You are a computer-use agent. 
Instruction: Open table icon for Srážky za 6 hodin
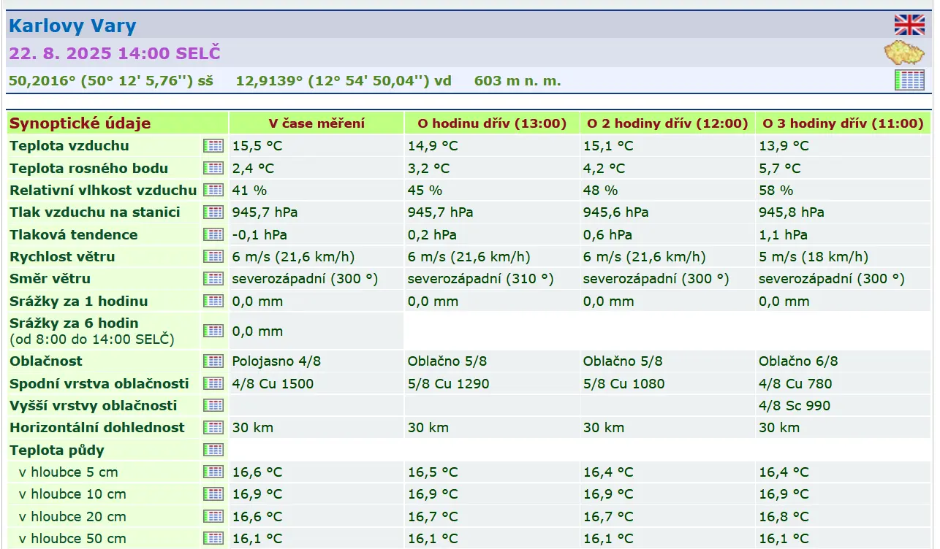[213, 331]
